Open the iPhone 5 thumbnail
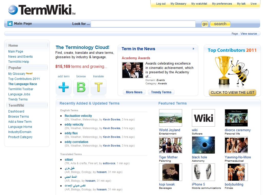Image resolution: width=264 pixels, height=195 pixels. tap(203, 172)
